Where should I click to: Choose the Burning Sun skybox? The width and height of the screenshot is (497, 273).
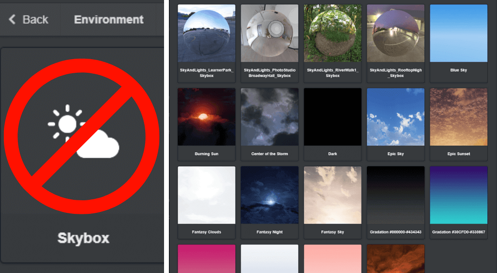pos(206,117)
